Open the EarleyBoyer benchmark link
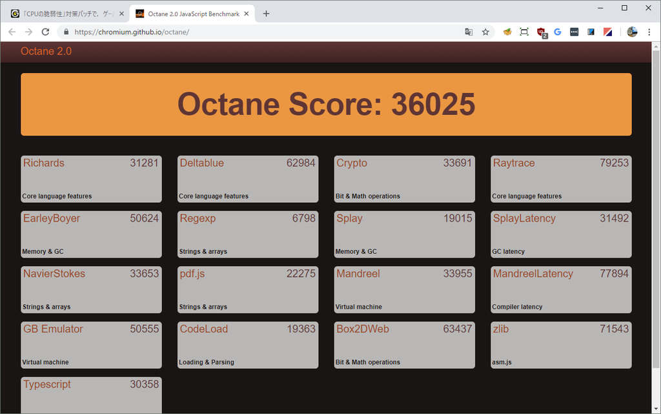Image resolution: width=661 pixels, height=414 pixels. click(52, 218)
